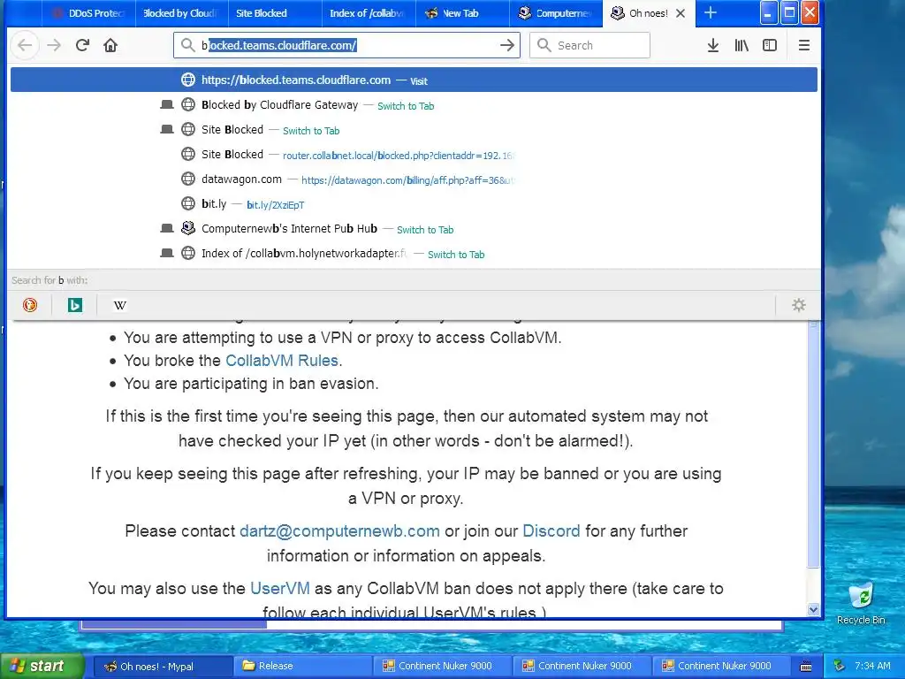Choose bit.ly suggestion entry
Image resolution: width=905 pixels, height=679 pixels.
[414, 204]
